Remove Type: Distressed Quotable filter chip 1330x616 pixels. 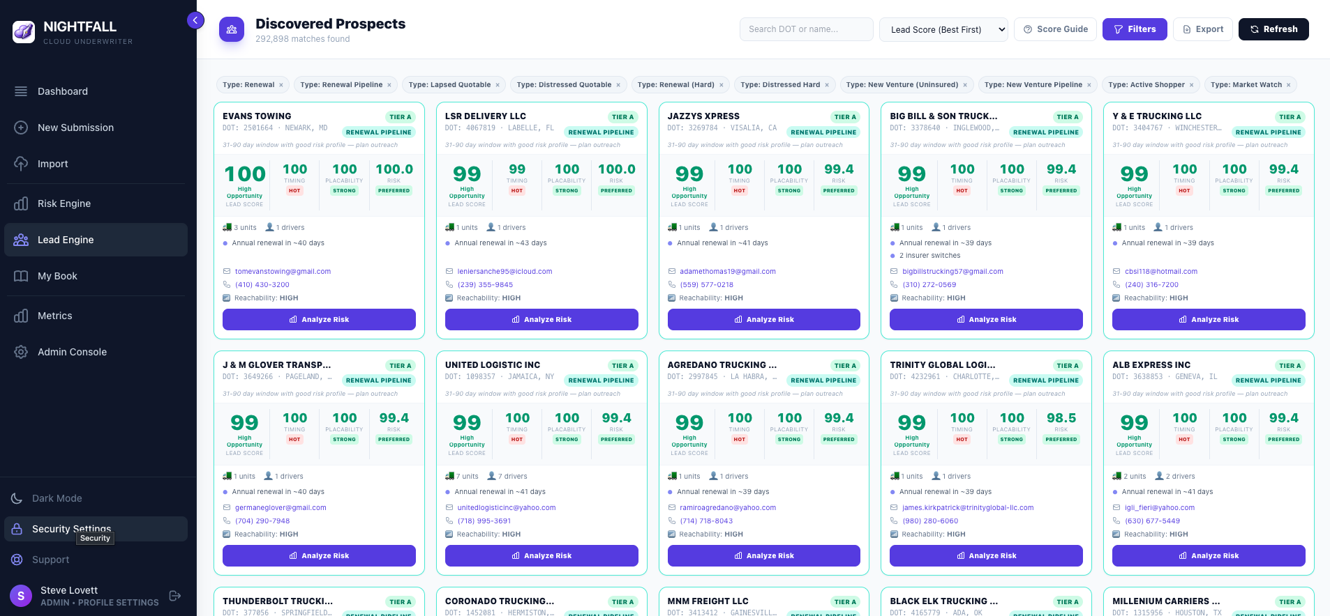618,85
